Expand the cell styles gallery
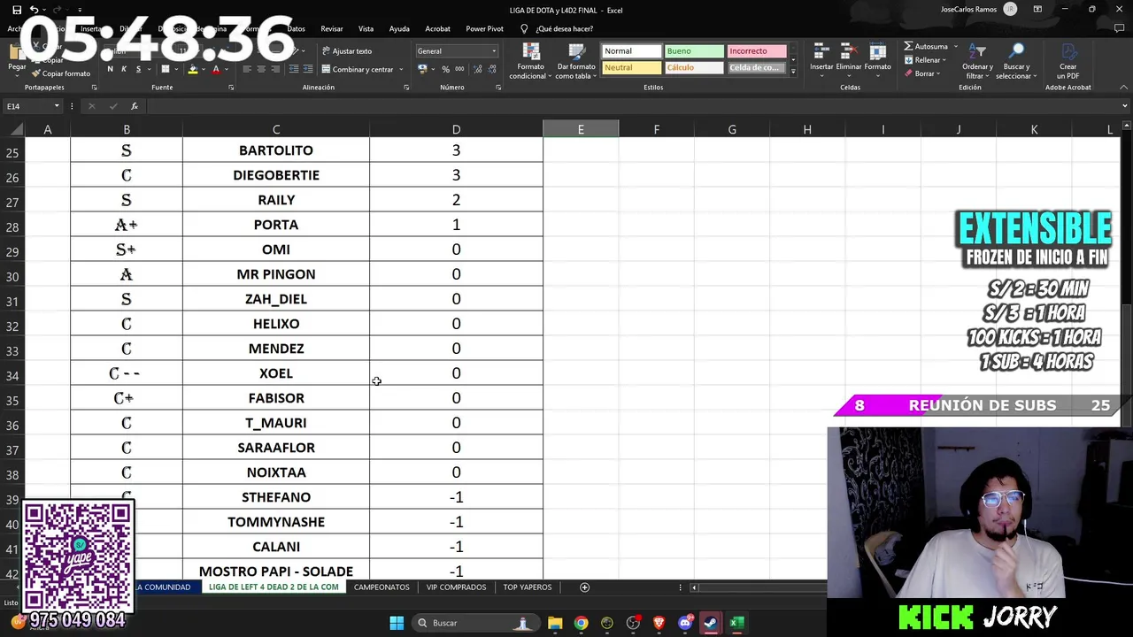The image size is (1133, 637). pyautogui.click(x=793, y=72)
